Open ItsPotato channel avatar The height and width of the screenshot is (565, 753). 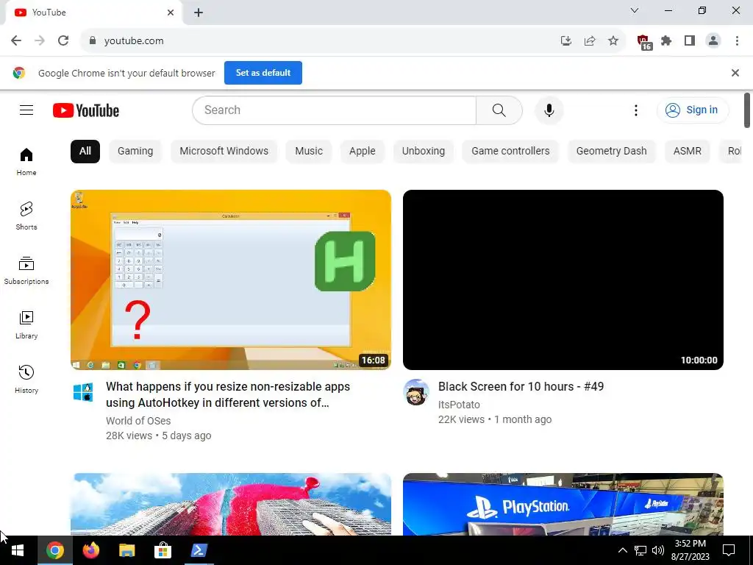click(x=416, y=392)
